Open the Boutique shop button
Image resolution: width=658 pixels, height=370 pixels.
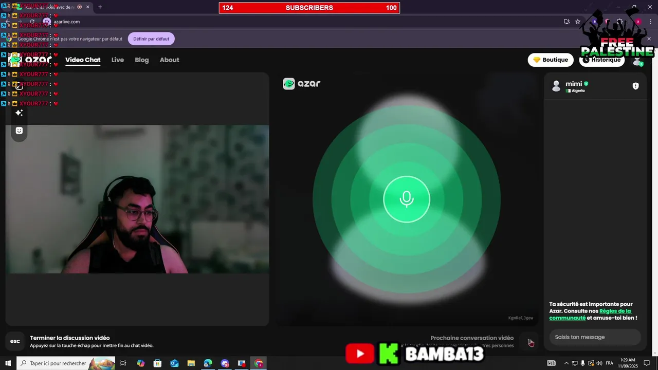click(551, 60)
